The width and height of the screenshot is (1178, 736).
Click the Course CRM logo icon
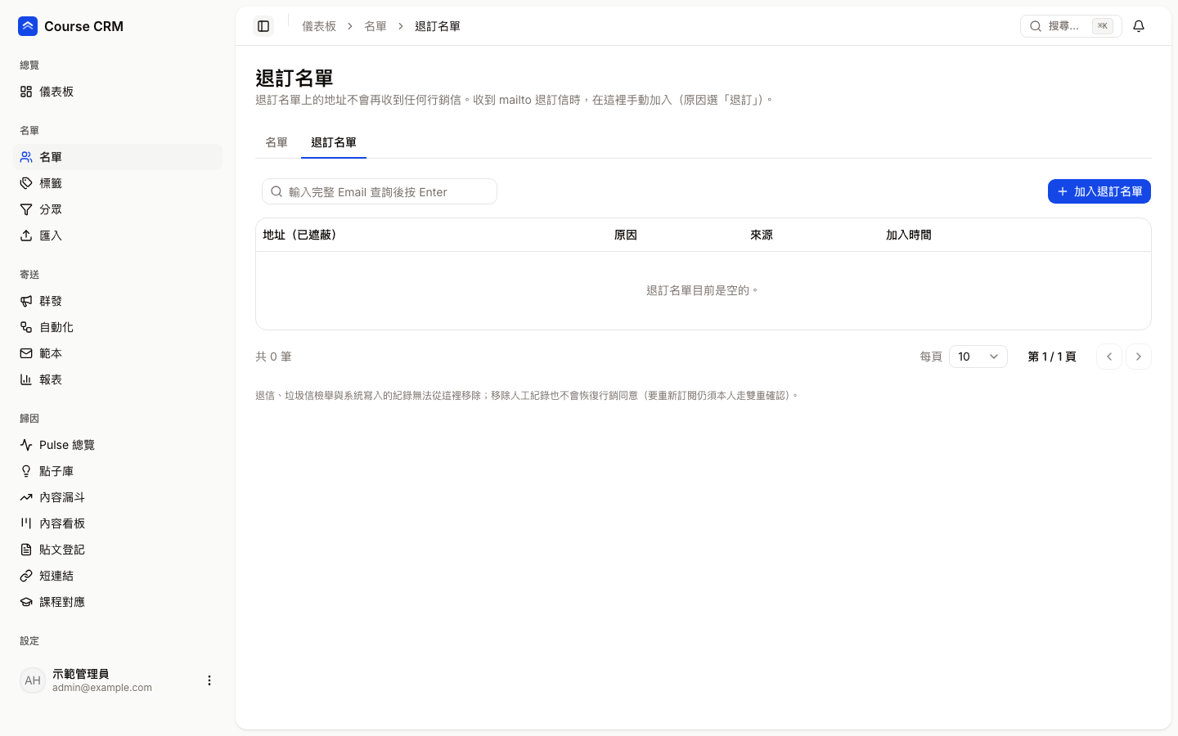click(28, 26)
